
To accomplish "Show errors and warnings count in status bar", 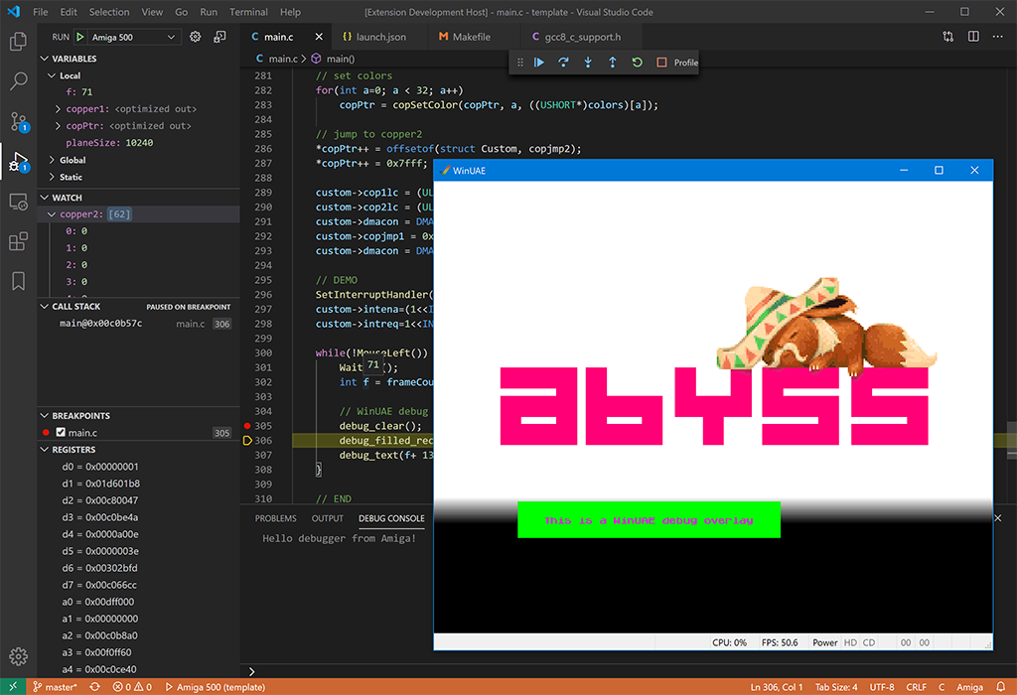I will (132, 687).
